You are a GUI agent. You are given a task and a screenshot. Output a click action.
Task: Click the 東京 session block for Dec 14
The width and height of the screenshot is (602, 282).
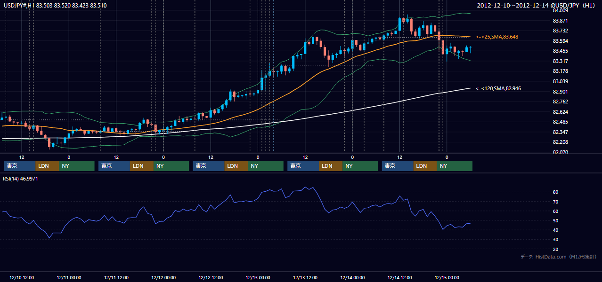(398, 166)
